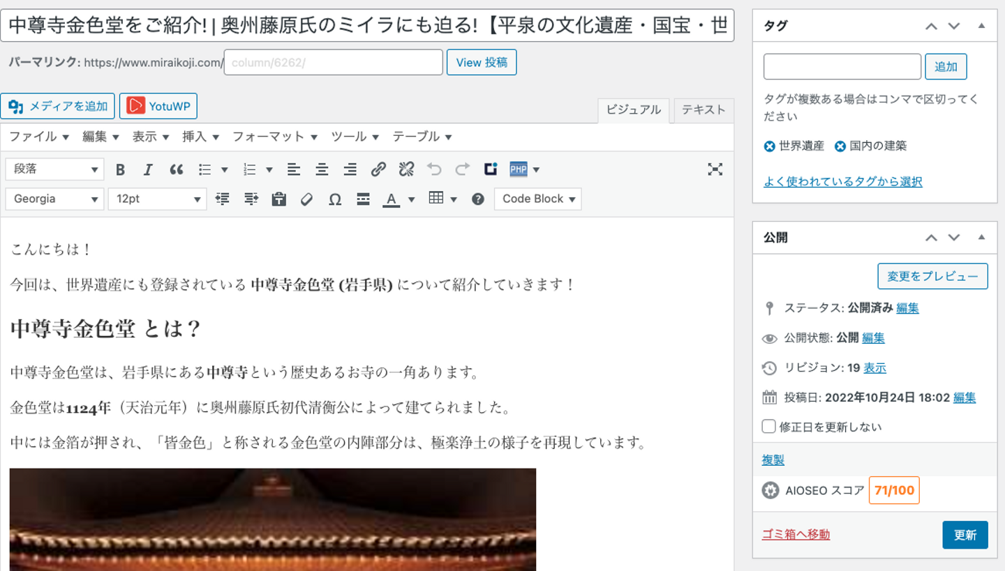Open the 段落 paragraph format dropdown
Image resolution: width=1005 pixels, height=571 pixels.
54,169
